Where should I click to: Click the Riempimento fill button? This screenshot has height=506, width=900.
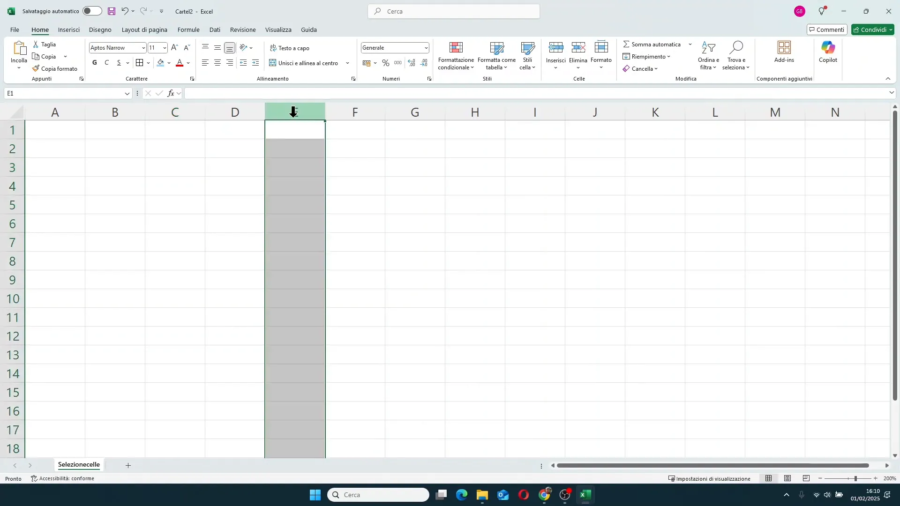click(x=646, y=57)
